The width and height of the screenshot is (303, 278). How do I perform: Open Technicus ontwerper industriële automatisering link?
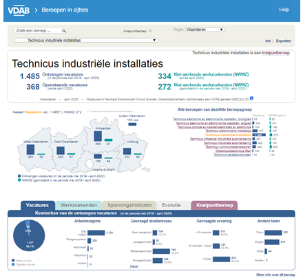pyautogui.click(x=220, y=139)
